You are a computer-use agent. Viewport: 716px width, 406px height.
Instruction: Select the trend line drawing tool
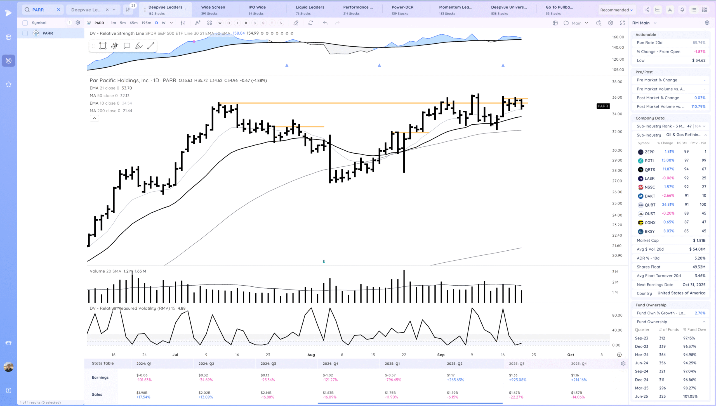click(151, 46)
